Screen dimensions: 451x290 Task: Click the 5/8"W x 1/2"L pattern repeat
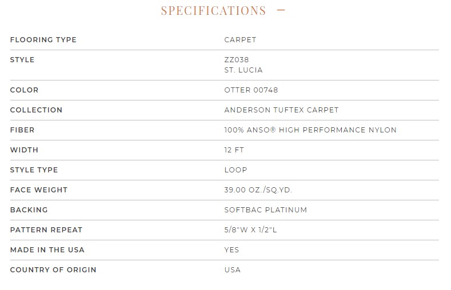click(250, 229)
